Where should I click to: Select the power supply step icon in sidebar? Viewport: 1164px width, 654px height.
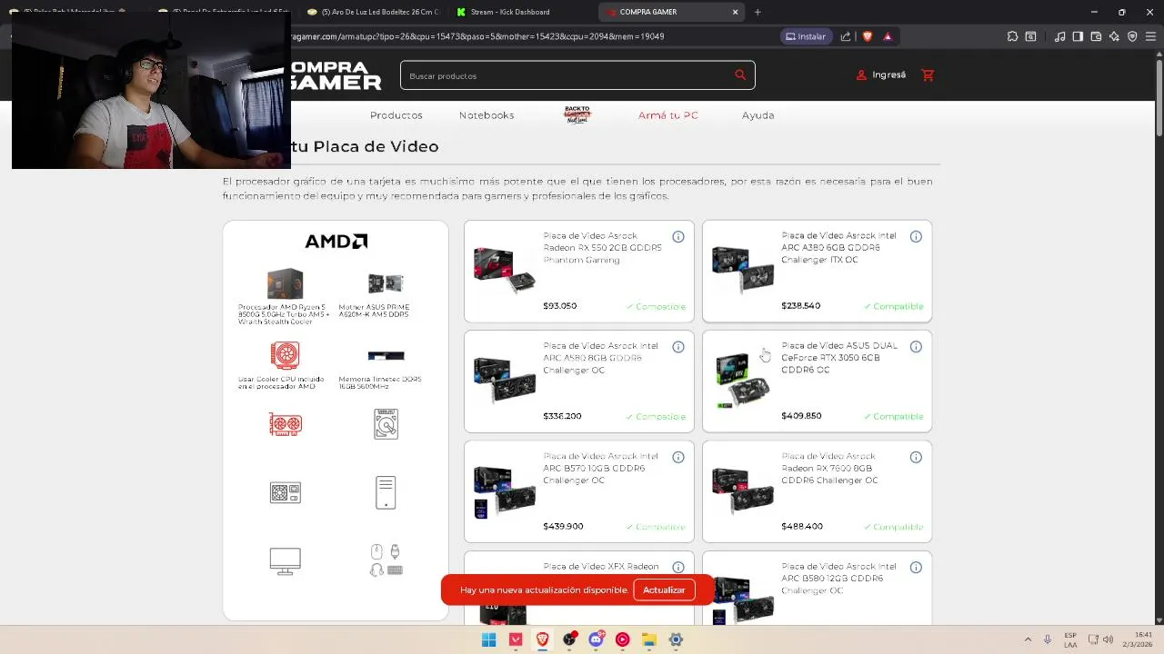tap(286, 492)
